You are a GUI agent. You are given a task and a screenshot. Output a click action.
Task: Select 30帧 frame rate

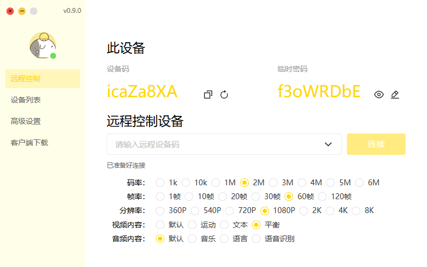(256, 197)
